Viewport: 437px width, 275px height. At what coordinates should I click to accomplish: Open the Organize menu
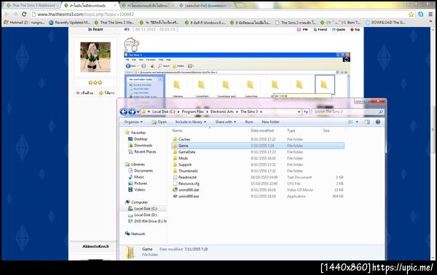click(x=133, y=122)
